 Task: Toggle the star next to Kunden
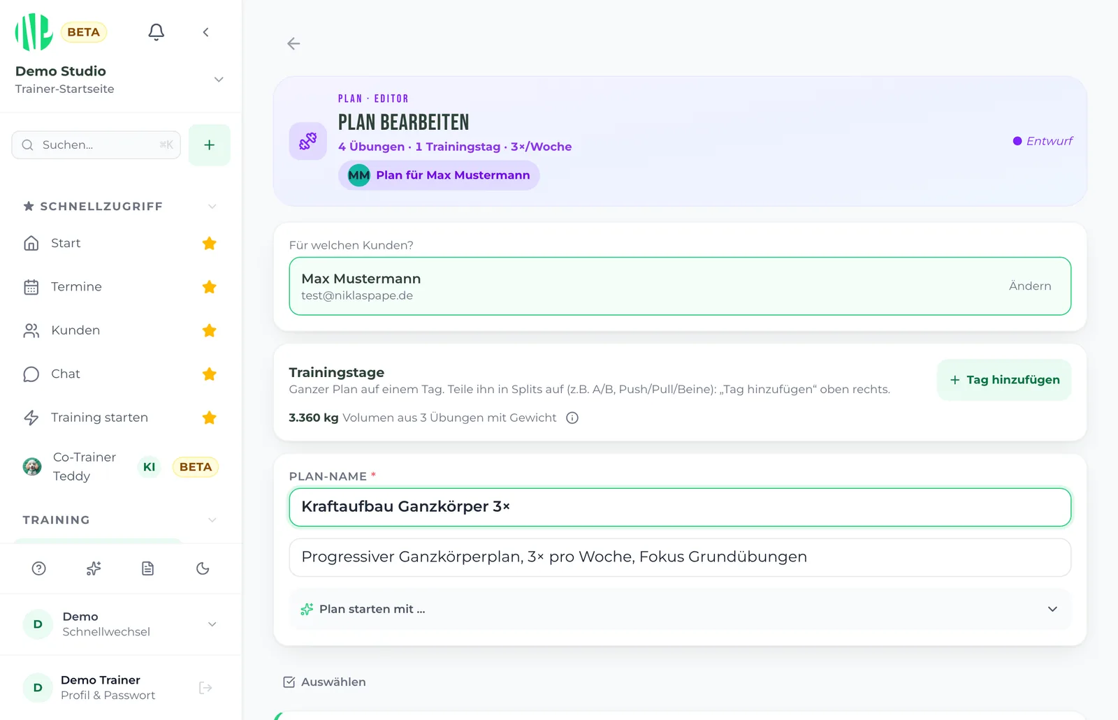(209, 330)
